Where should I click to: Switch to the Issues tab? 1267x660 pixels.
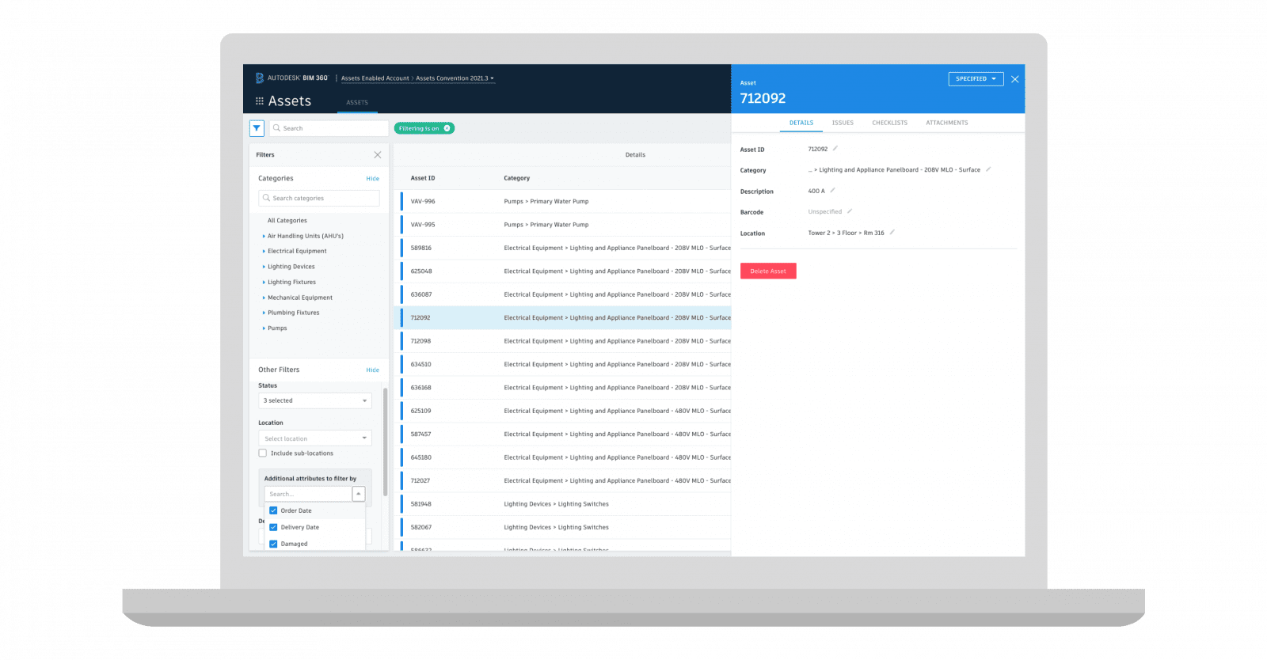[843, 123]
